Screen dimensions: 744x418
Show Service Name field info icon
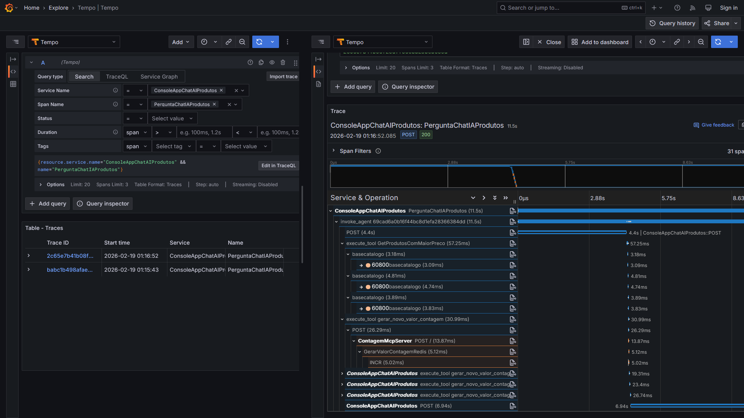point(115,90)
